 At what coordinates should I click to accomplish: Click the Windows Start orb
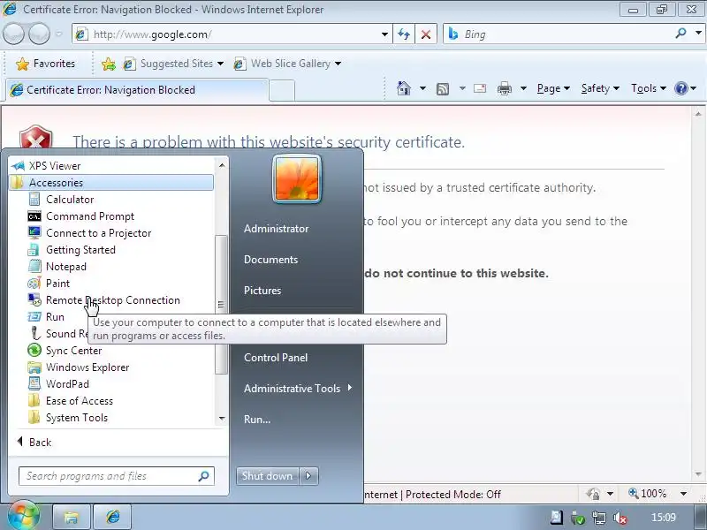(x=24, y=515)
